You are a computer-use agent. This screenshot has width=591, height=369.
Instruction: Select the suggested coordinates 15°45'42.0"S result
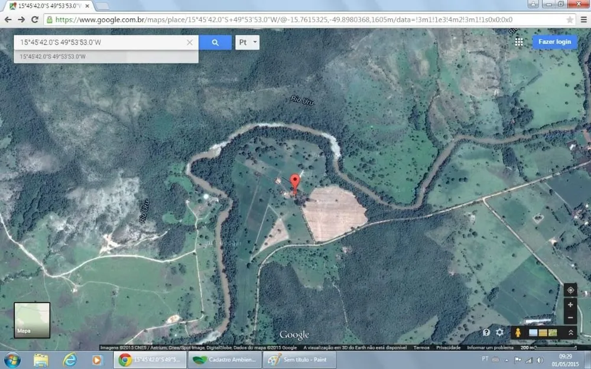[106, 57]
